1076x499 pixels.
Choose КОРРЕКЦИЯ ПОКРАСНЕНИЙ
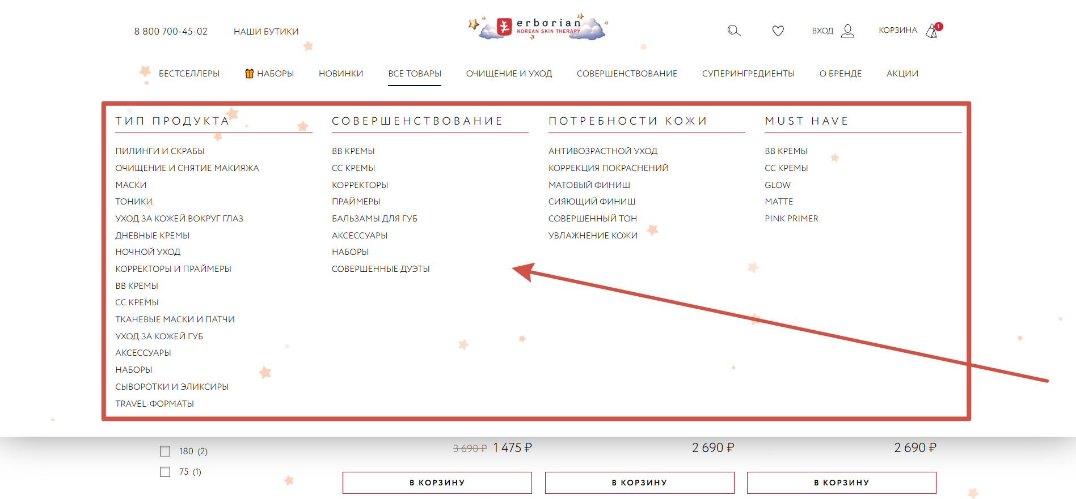tap(609, 168)
